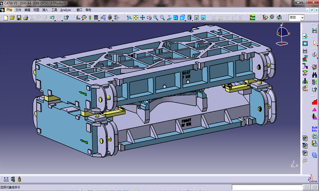
Task: Click the command input field in status bar
Action: pos(267,187)
